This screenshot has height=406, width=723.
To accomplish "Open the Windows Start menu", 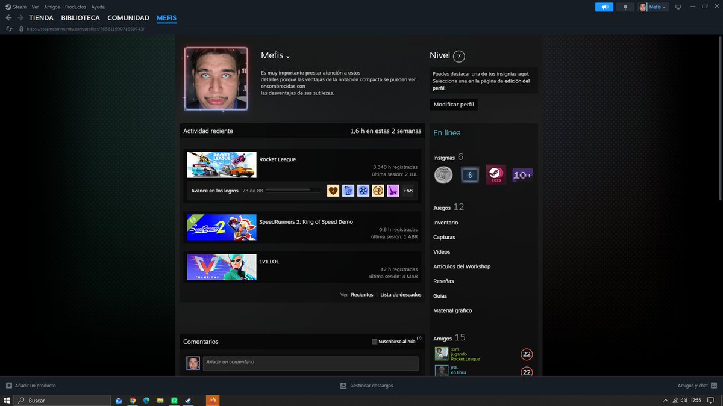I will (7, 400).
